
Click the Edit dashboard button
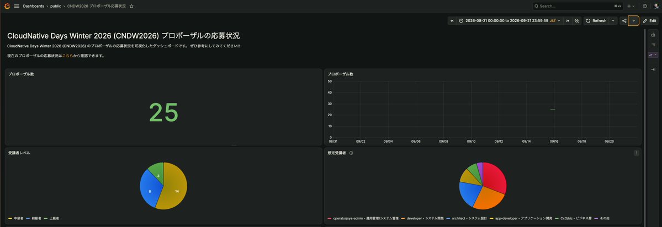click(x=649, y=20)
